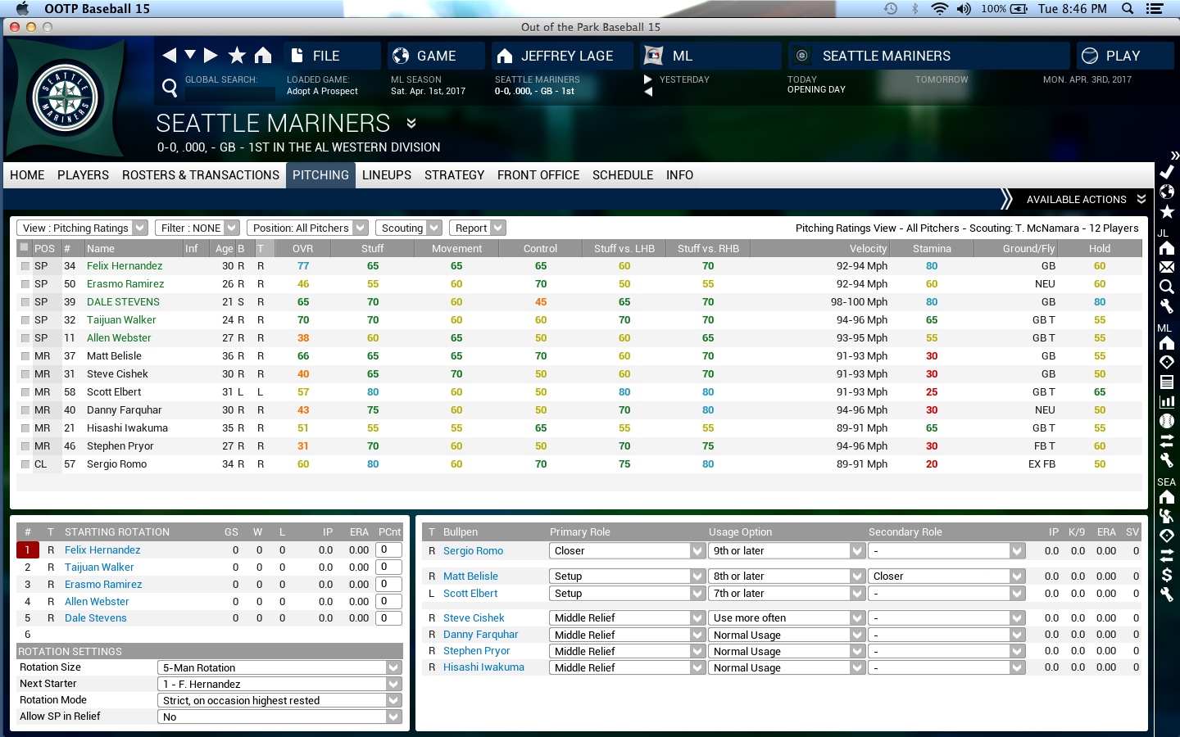Open the ML list report icon
The image size is (1180, 737).
(x=1167, y=382)
